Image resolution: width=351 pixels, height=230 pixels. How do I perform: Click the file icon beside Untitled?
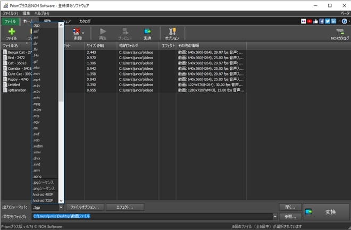pyautogui.click(x=5, y=85)
